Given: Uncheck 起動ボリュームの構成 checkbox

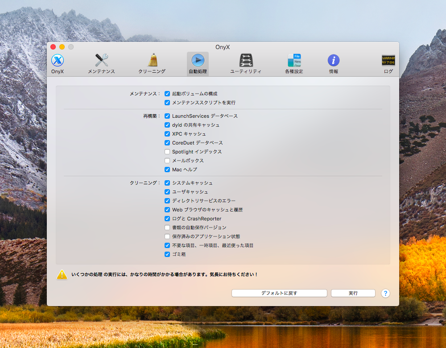Looking at the screenshot, I should (x=167, y=94).
